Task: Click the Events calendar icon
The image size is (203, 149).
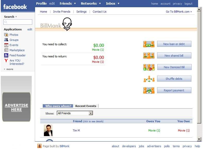Action: (x=6, y=45)
